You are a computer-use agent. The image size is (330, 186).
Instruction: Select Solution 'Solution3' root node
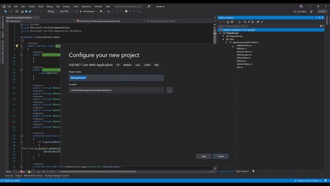tap(271, 30)
